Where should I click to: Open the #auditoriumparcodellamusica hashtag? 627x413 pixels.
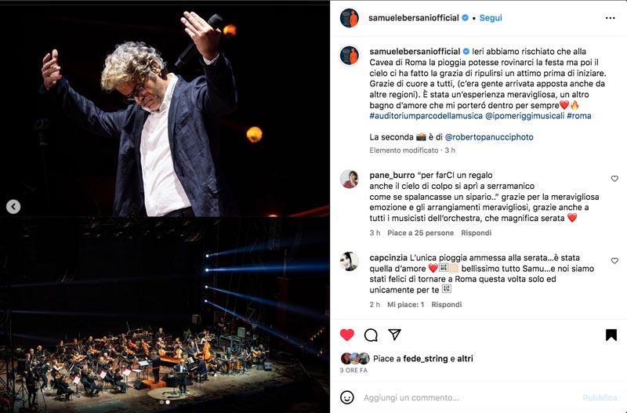426,116
